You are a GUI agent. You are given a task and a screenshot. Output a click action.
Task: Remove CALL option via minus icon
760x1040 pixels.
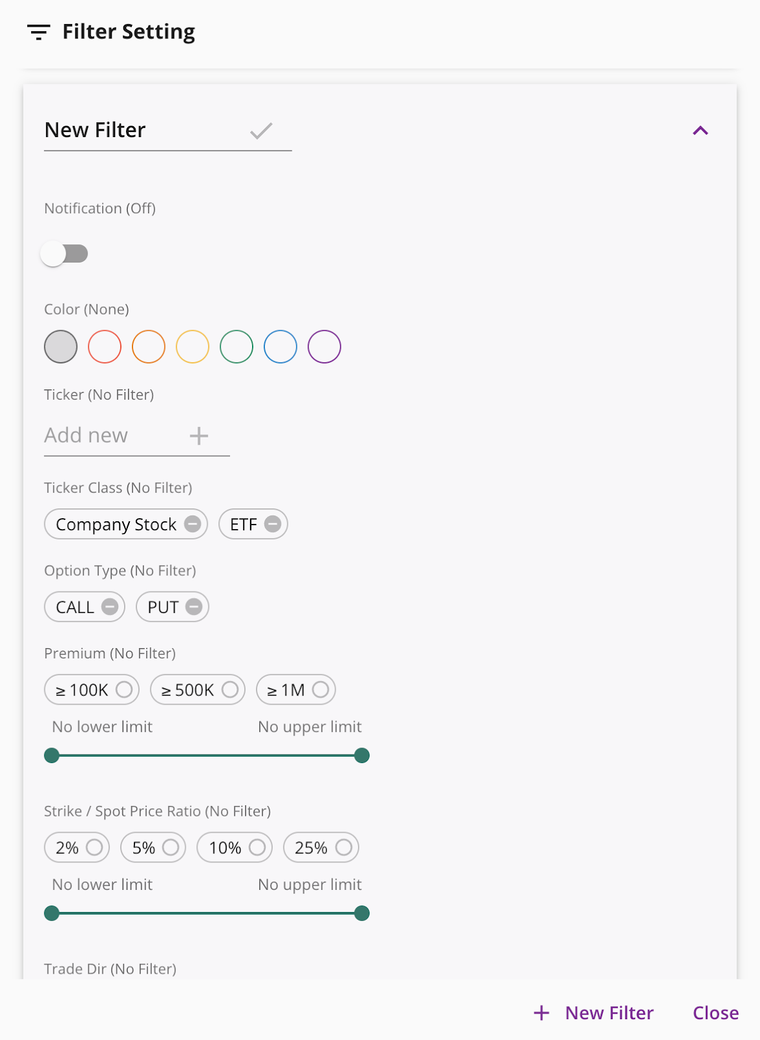110,606
